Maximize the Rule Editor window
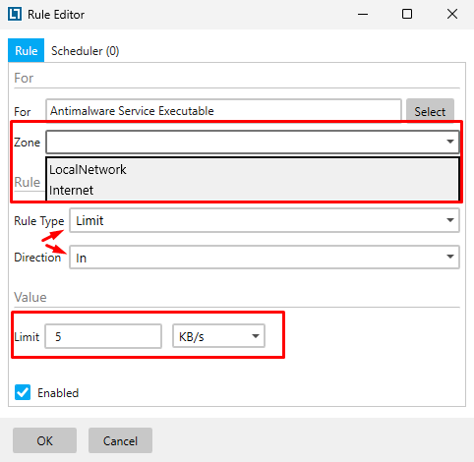474x462 pixels. (407, 14)
